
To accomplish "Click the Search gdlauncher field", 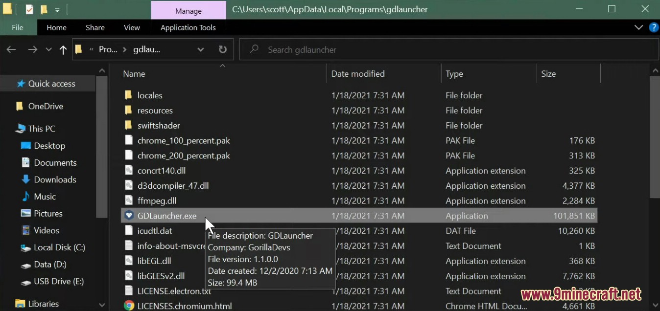I will click(x=449, y=49).
